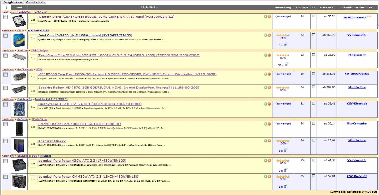Click red minus icon for Sapphire Radeon HD 7870
Screen dimensions: 379x195
[x=269, y=88]
